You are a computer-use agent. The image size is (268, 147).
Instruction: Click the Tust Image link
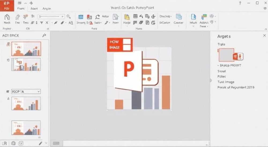click(x=226, y=82)
